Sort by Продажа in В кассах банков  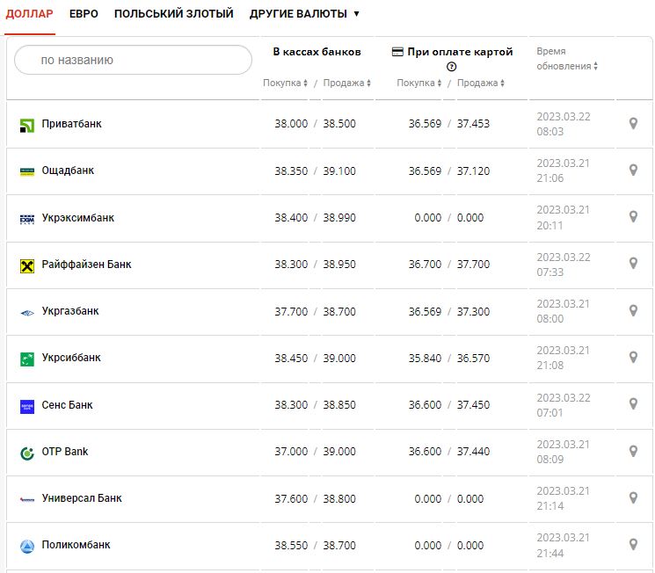(346, 83)
